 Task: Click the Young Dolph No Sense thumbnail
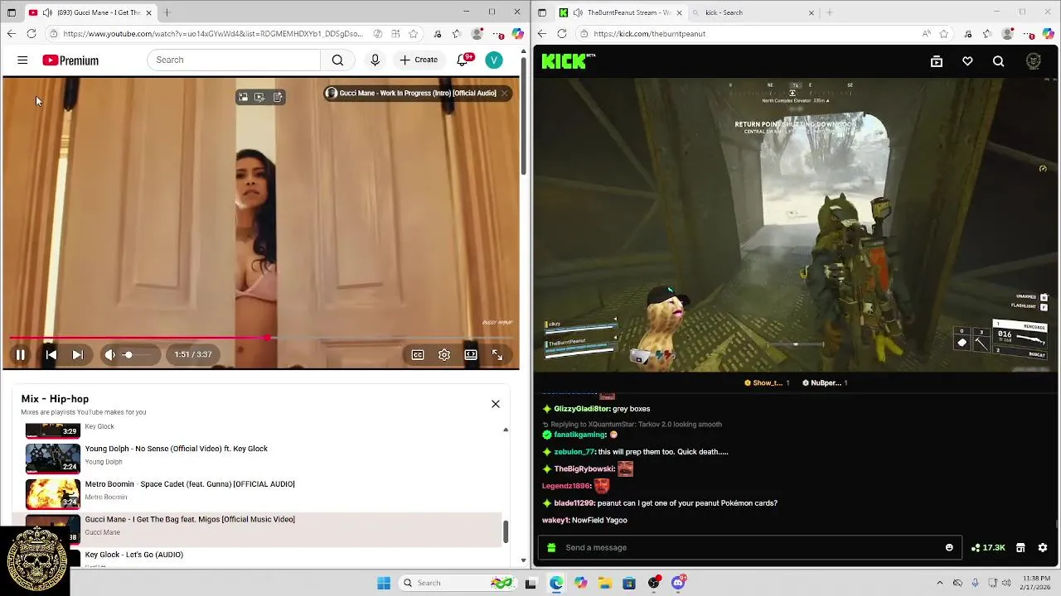[x=53, y=459]
